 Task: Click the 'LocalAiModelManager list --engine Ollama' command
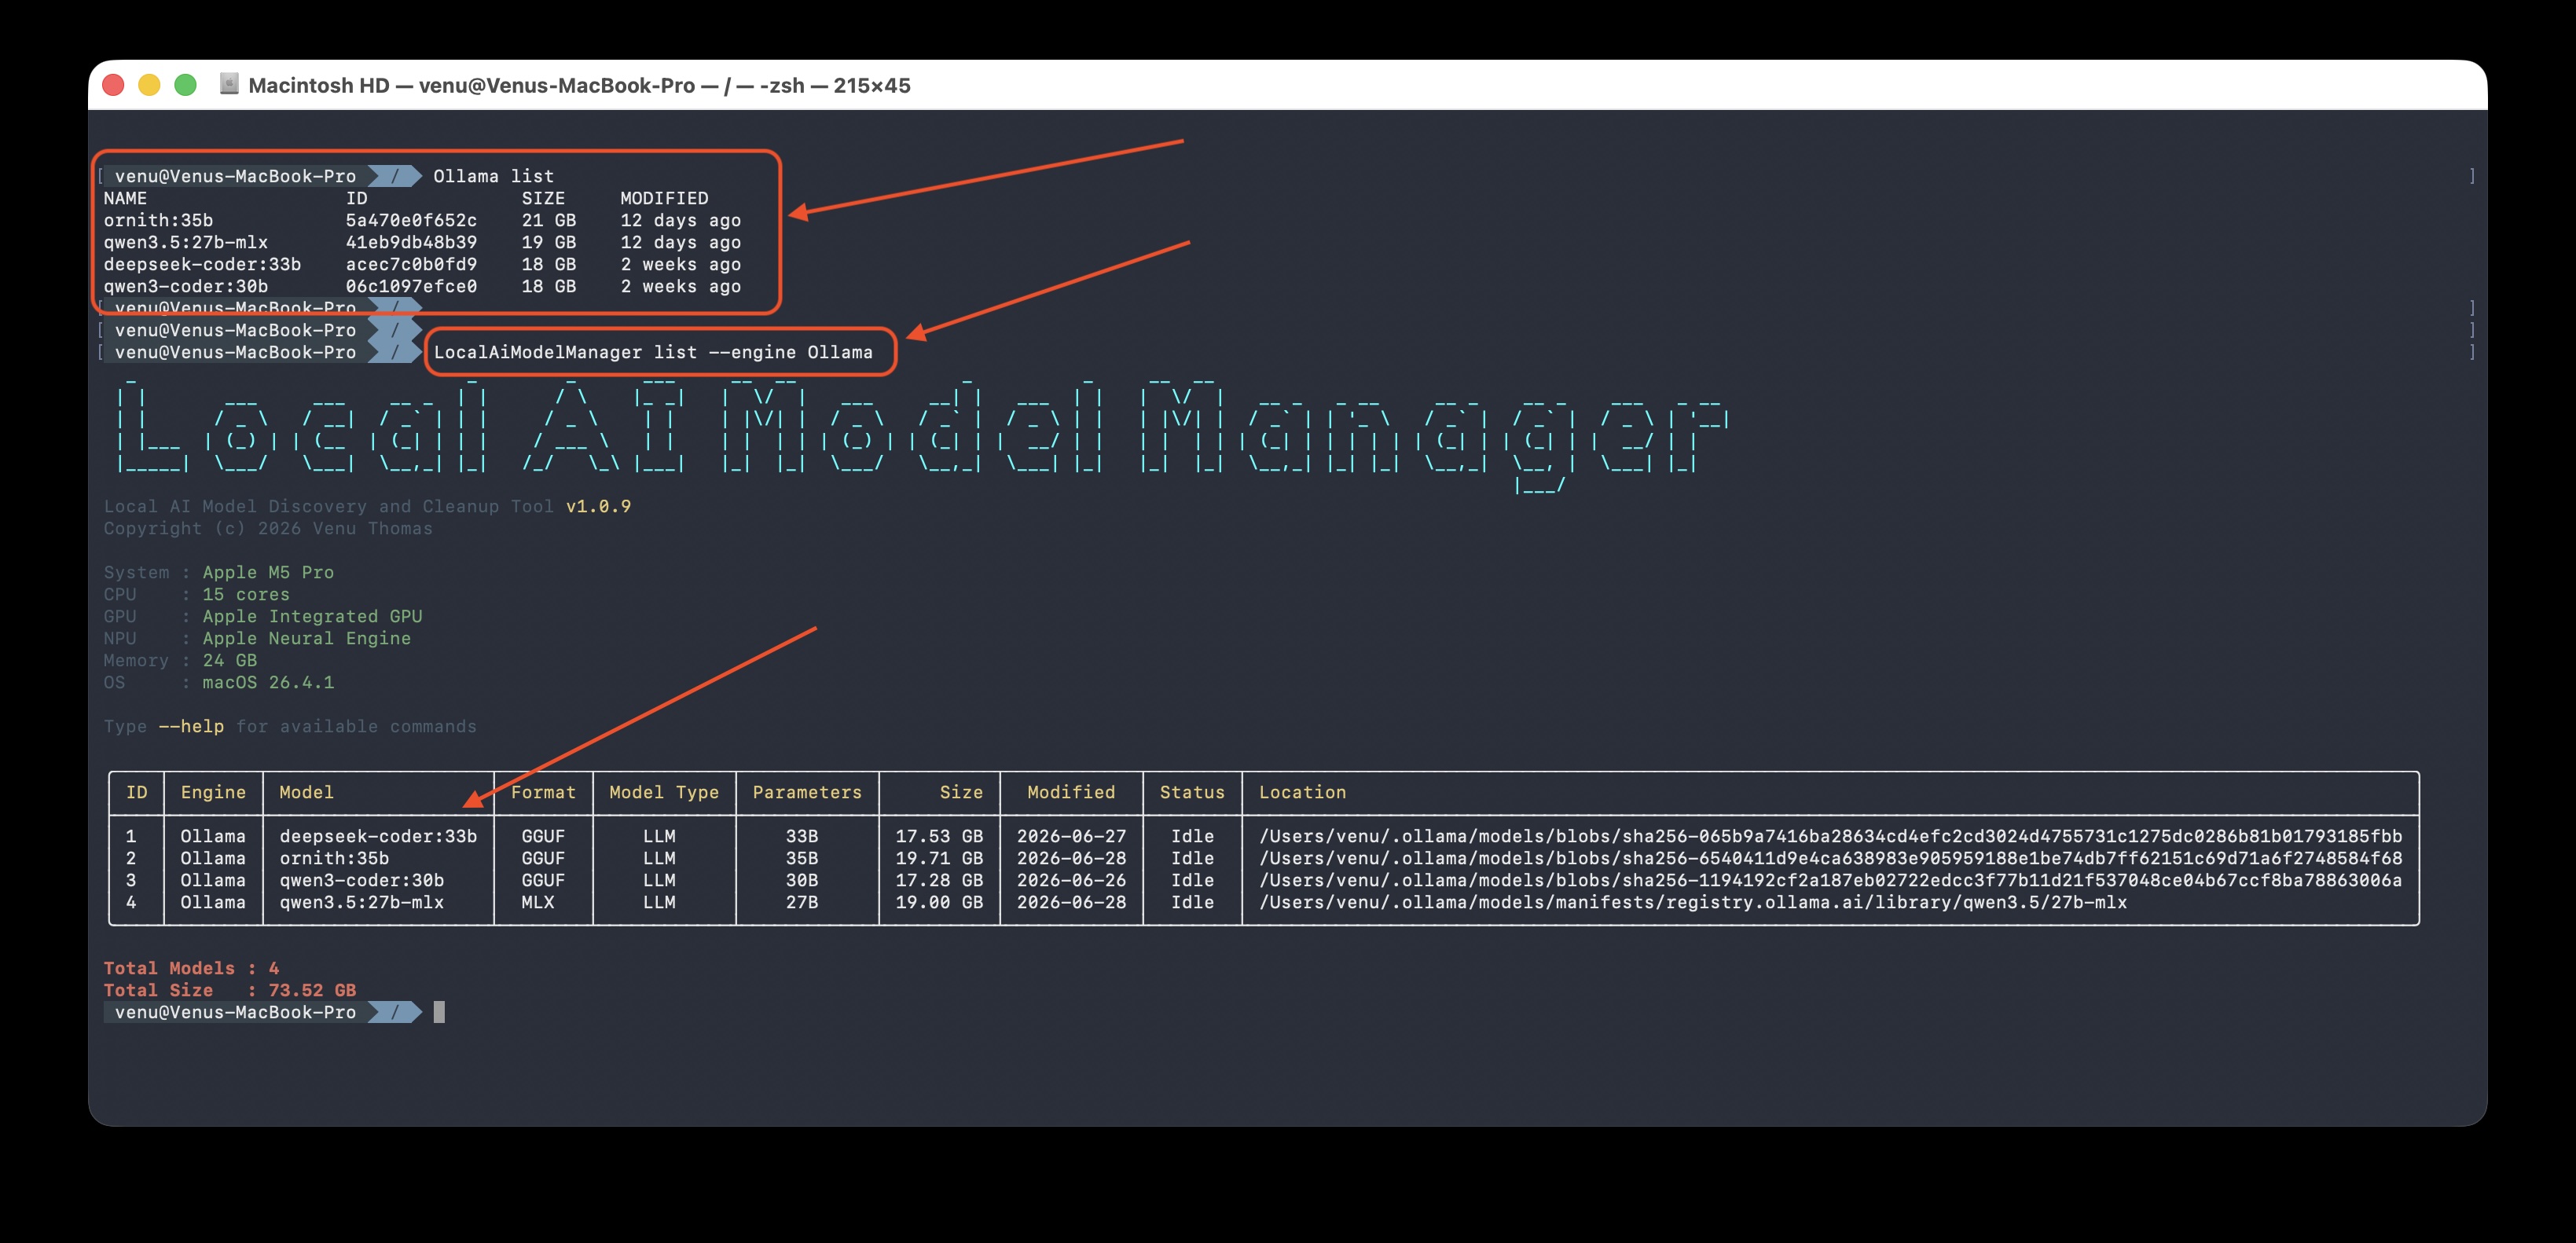click(653, 352)
